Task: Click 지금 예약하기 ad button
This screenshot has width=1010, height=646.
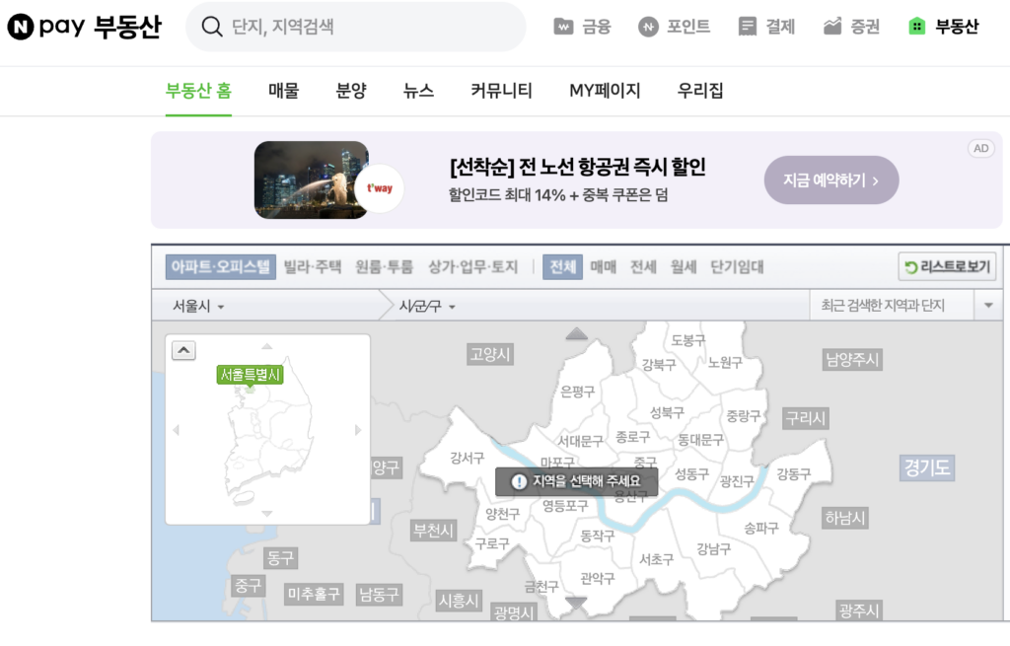Action: [x=830, y=180]
